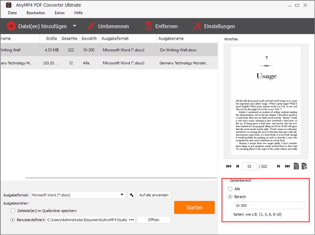The width and height of the screenshot is (315, 235).
Task: Go to previous preview page
Action: 237,166
